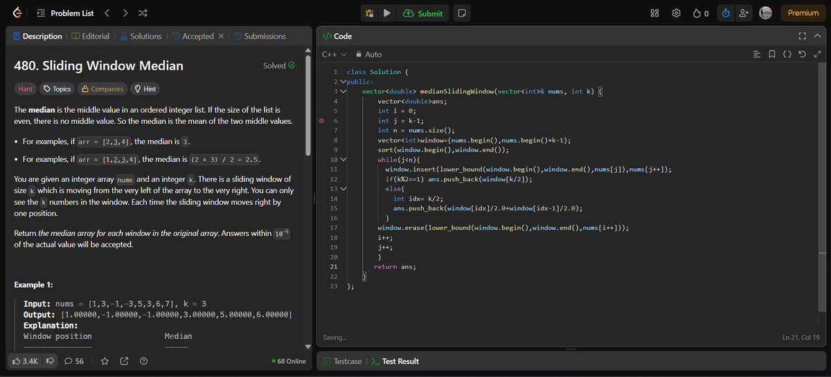831x377 pixels.
Task: Switch to the Accepted tab
Action: pyautogui.click(x=193, y=36)
